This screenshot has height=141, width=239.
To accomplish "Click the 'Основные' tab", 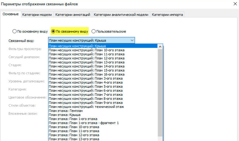I will coord(11,14).
